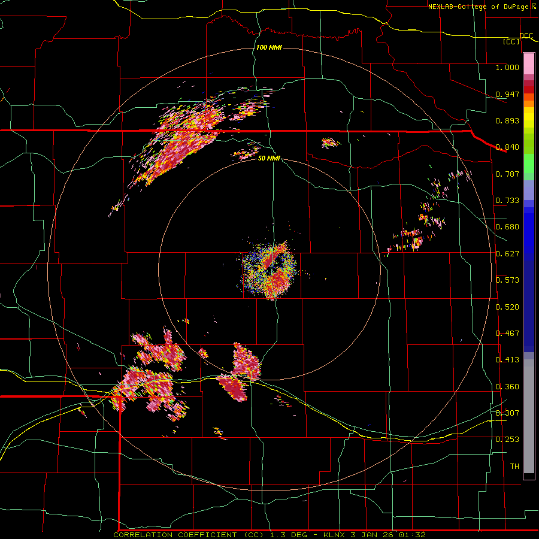This screenshot has width=539, height=539.
Task: Select the 0.520 color scale value
Action: (x=507, y=307)
